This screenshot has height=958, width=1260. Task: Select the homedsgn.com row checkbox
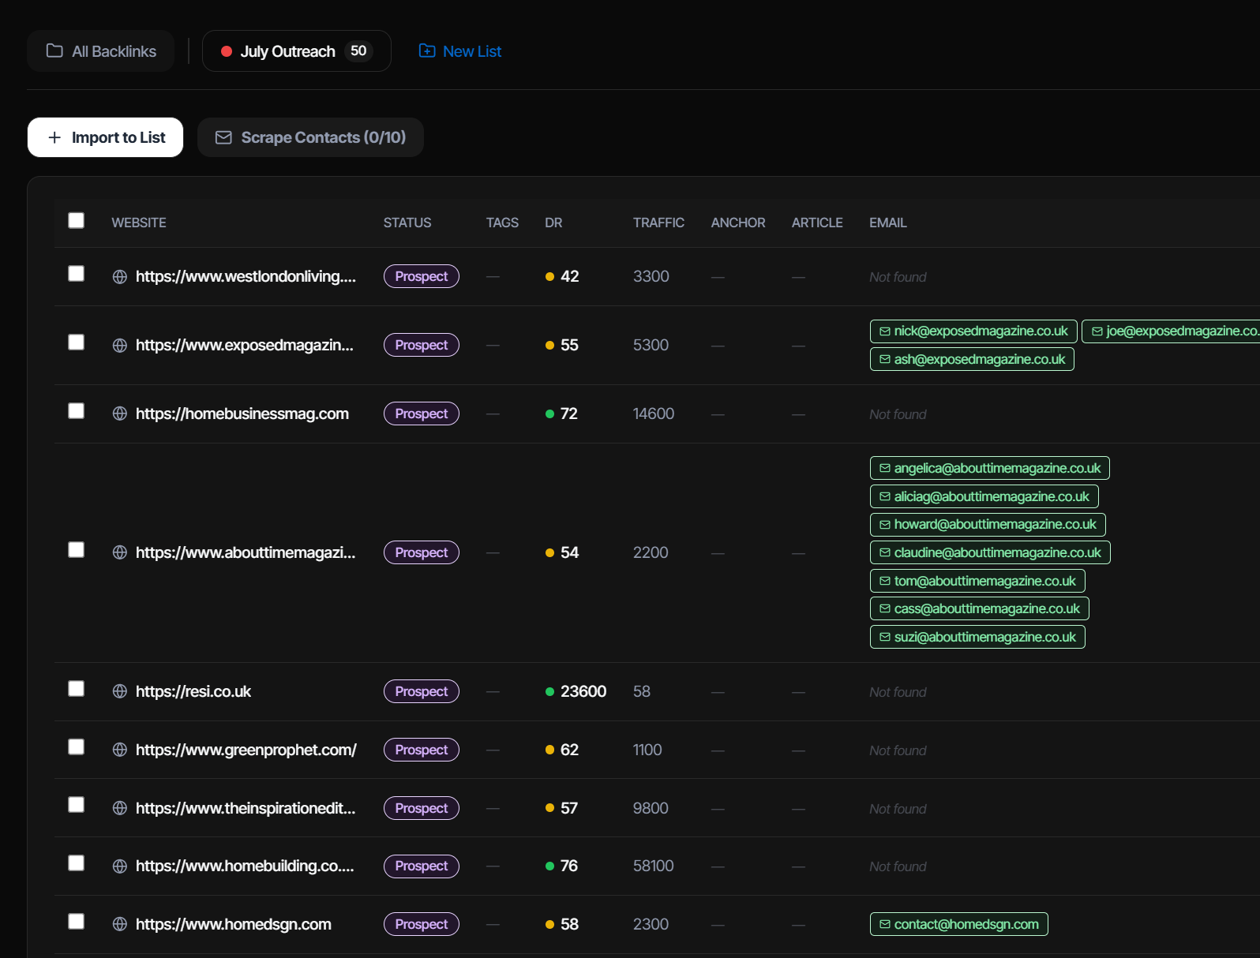(x=76, y=921)
